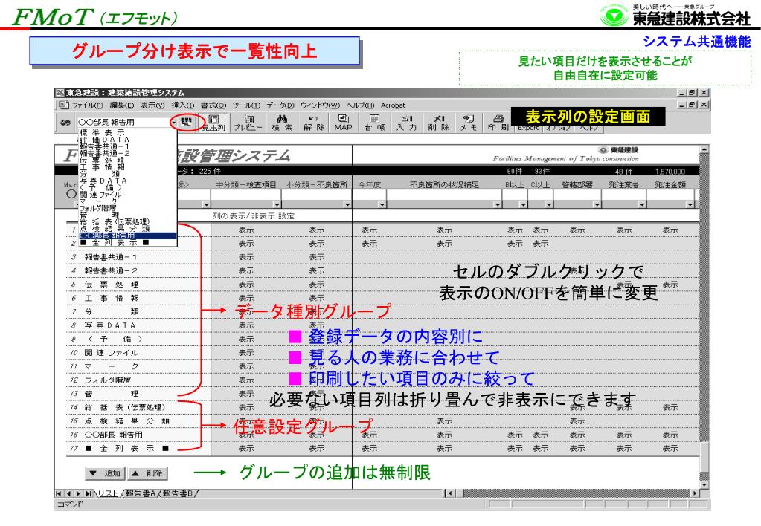
Task: Click the horizontal scrollbar left arrow
Action: (x=450, y=493)
